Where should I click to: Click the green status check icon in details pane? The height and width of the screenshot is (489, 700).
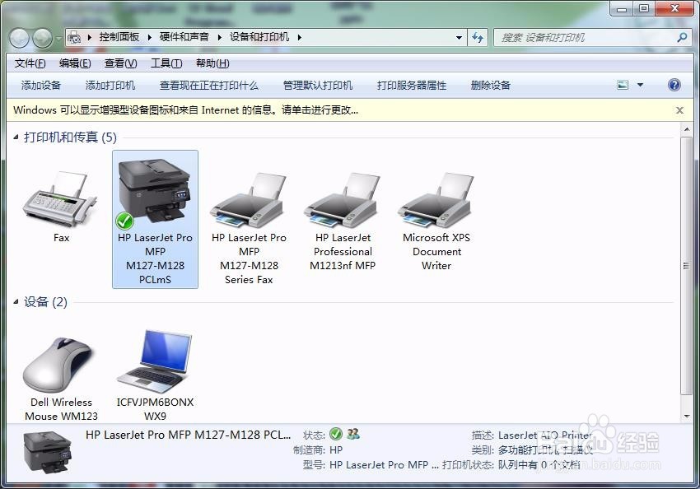[336, 434]
